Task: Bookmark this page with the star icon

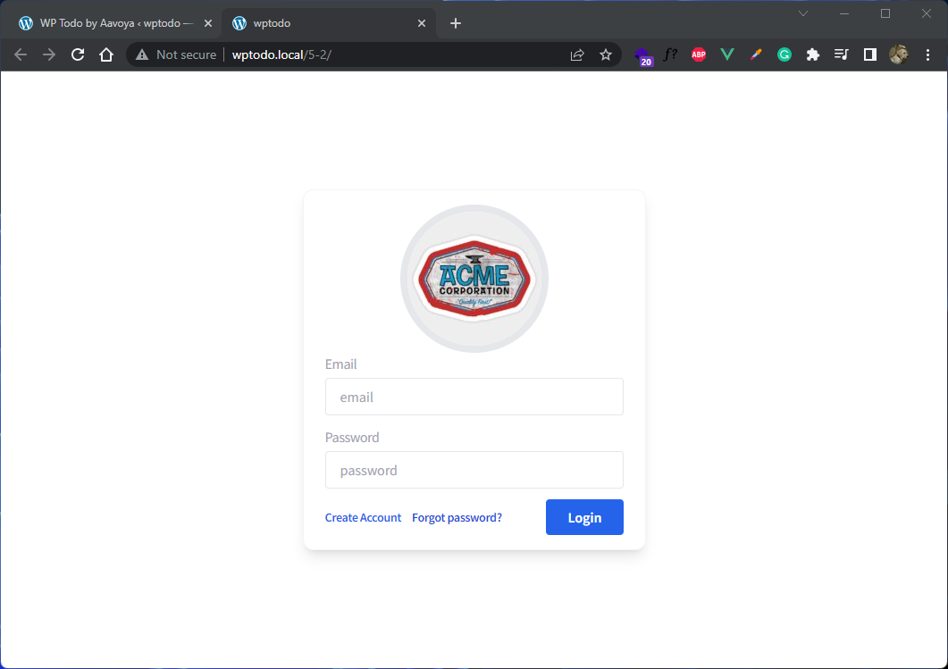Action: (606, 55)
